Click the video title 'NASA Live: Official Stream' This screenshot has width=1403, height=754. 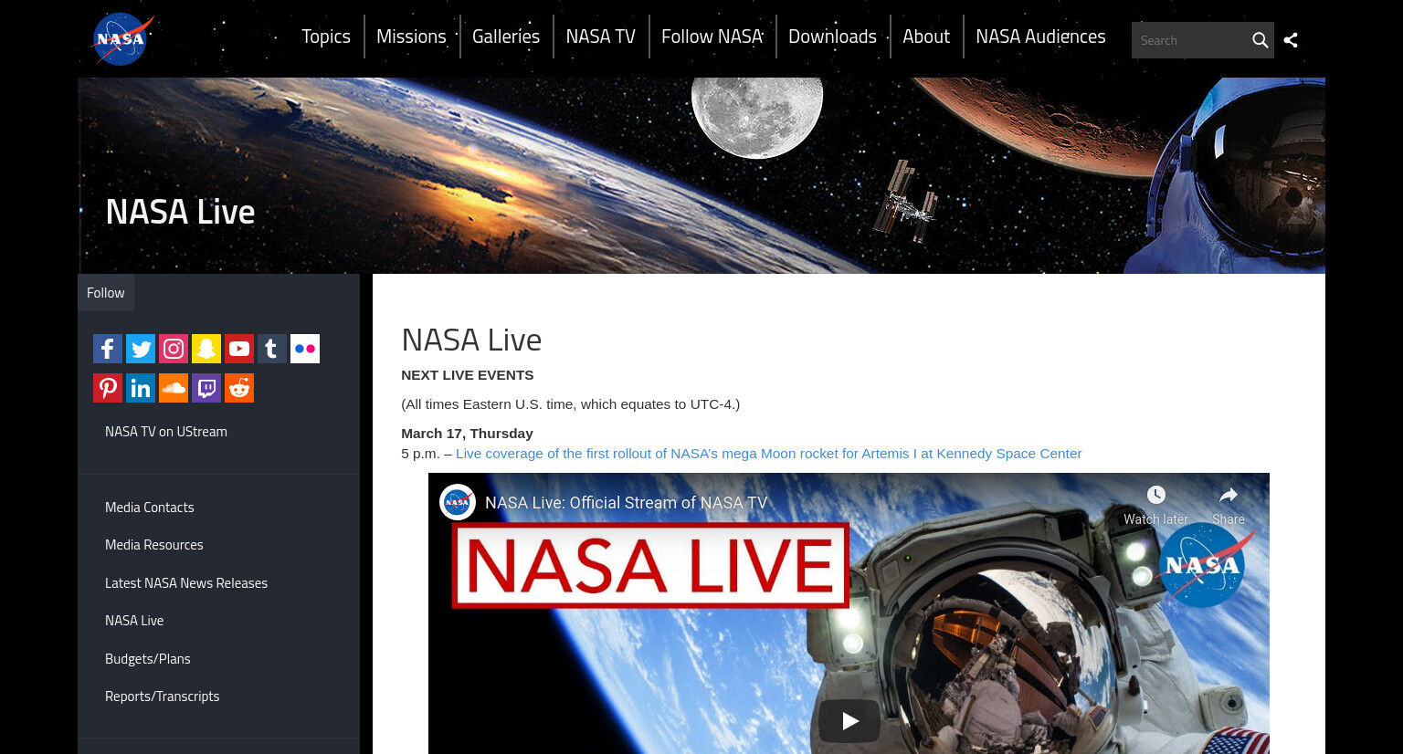click(x=626, y=503)
